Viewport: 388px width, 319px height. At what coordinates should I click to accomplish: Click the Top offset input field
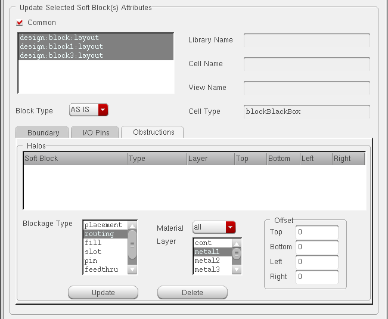(316, 232)
